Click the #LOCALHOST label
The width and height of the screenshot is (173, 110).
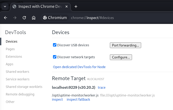[x=96, y=79]
